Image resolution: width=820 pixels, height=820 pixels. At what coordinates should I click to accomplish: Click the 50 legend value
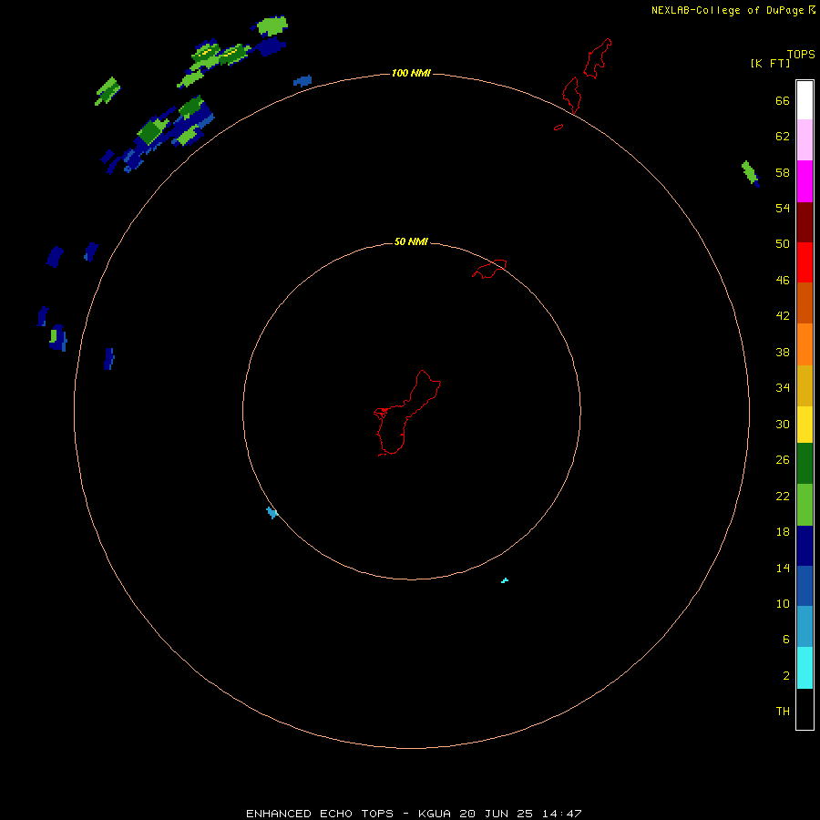click(x=783, y=243)
